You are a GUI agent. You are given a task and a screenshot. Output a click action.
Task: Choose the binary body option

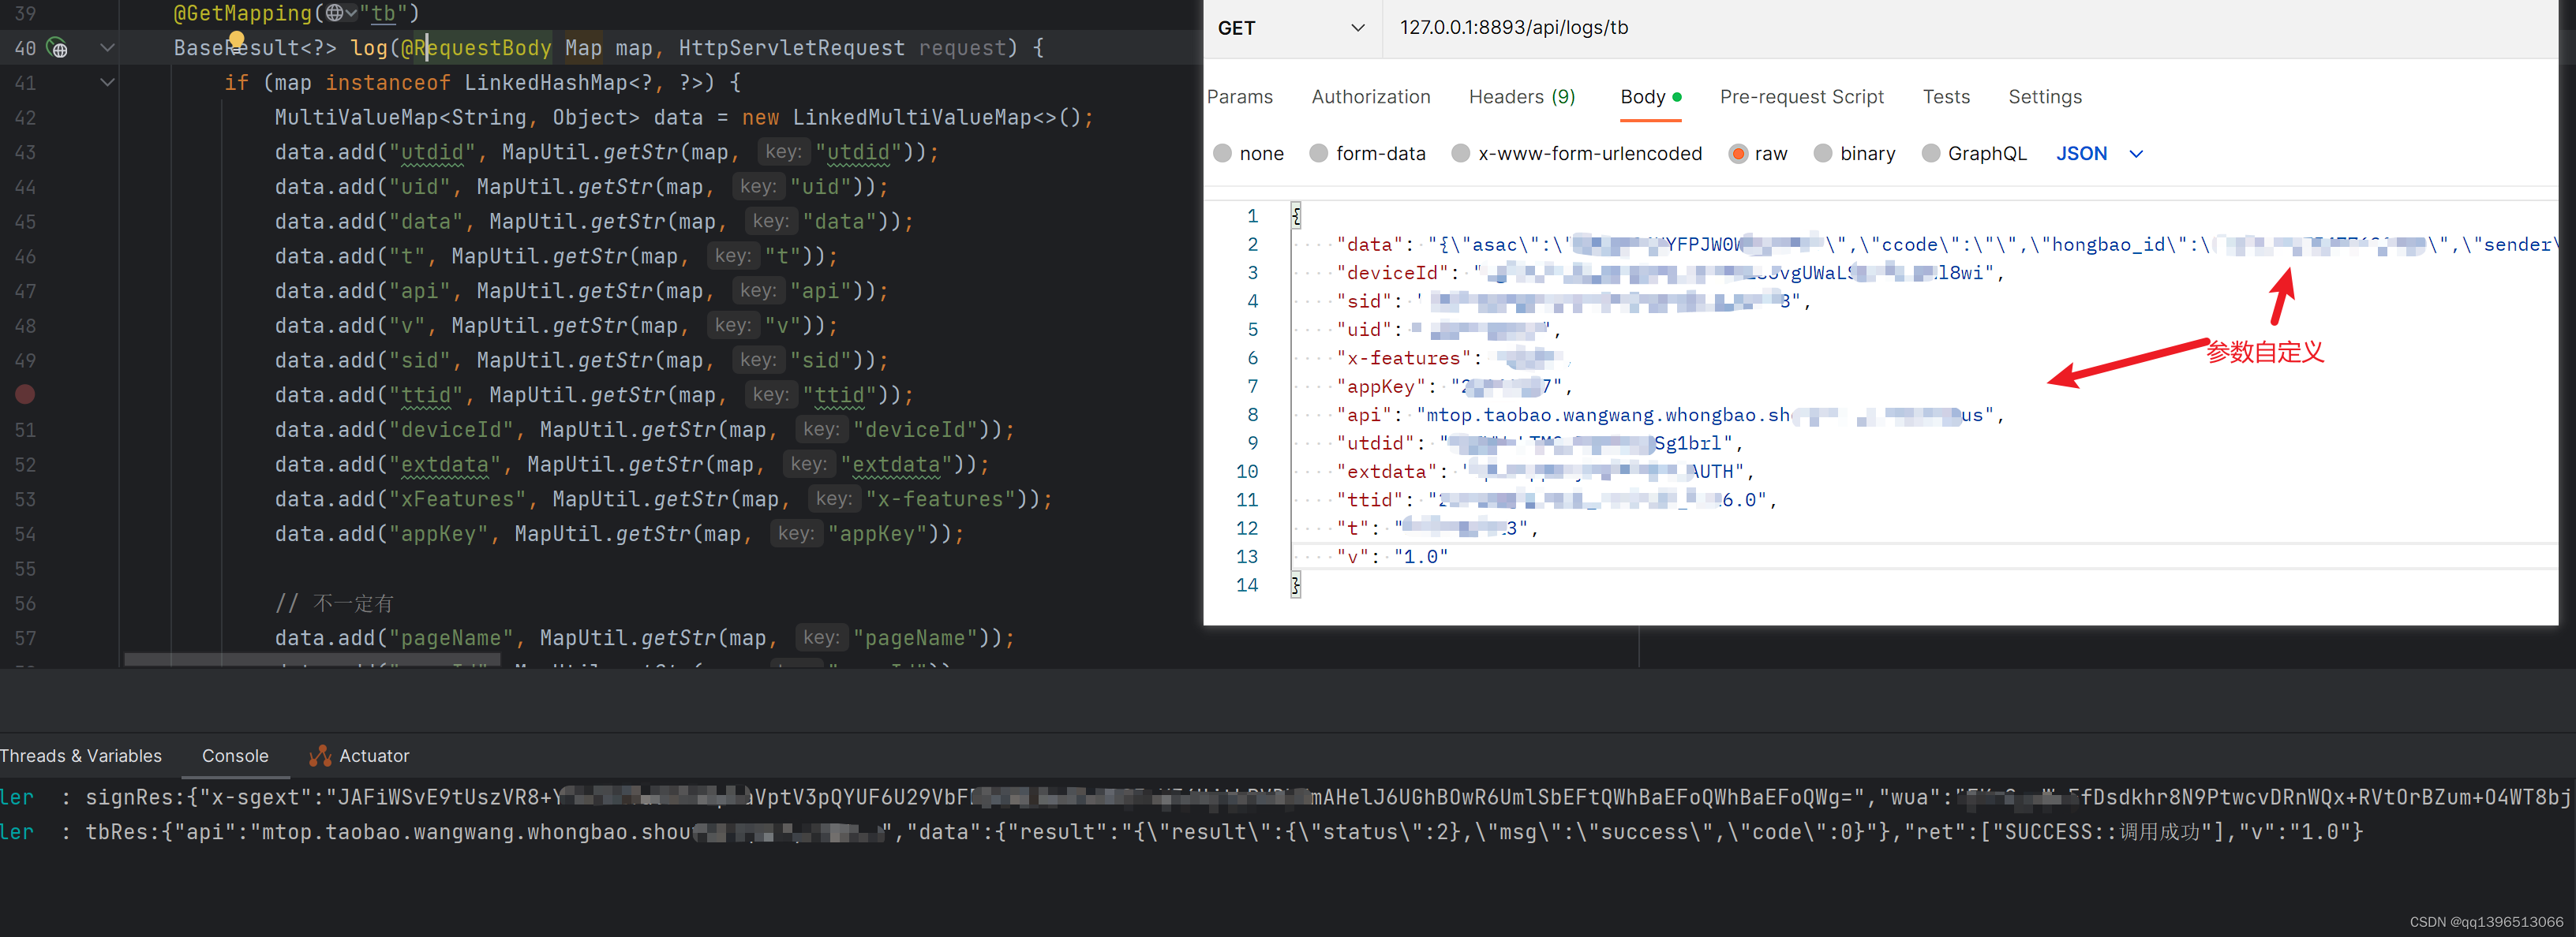tap(1823, 154)
